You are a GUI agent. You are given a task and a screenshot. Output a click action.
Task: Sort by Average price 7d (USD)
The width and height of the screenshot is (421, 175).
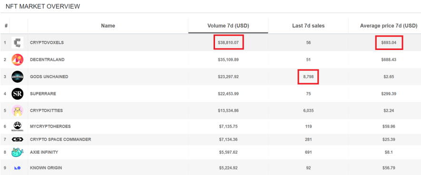coord(389,26)
